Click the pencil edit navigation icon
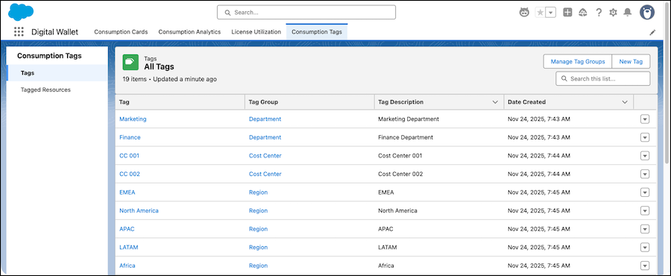This screenshot has width=671, height=276. pos(652,32)
